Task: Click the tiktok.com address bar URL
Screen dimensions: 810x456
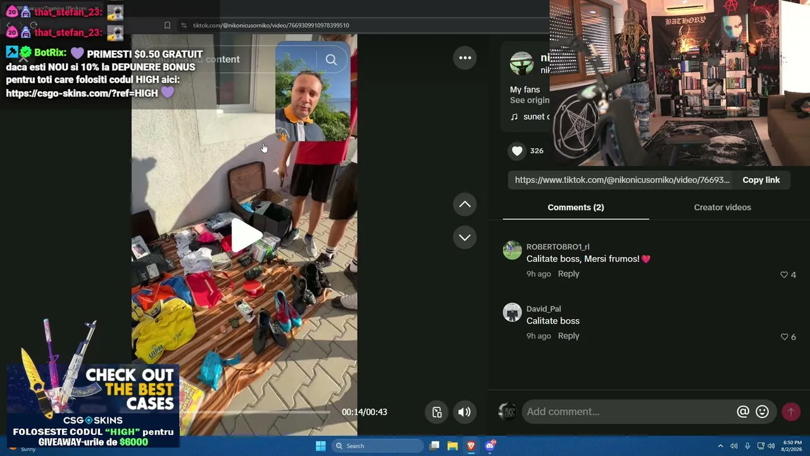Action: click(x=271, y=25)
